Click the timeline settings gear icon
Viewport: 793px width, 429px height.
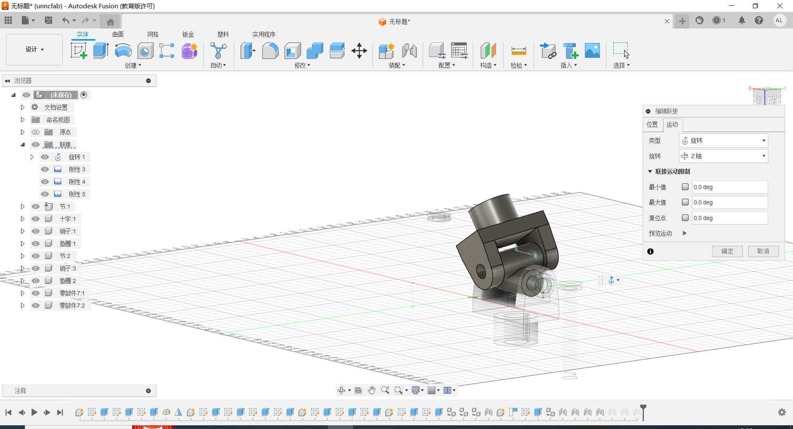pyautogui.click(x=781, y=412)
